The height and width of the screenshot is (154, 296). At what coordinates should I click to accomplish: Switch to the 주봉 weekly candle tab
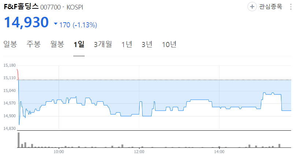coord(33,45)
